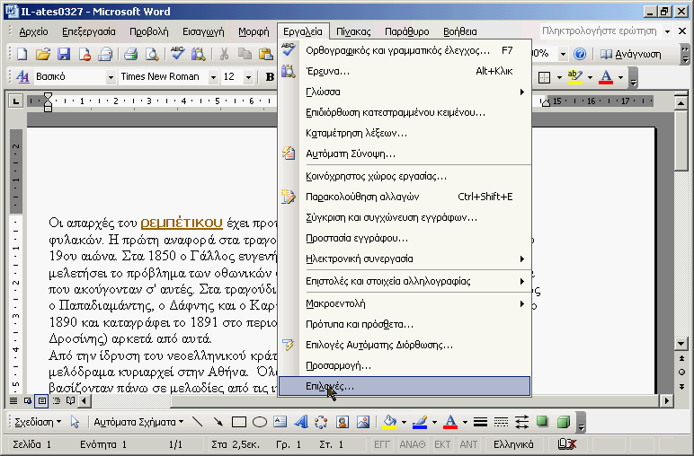
Task: Click the New blank document icon
Action: 22,54
